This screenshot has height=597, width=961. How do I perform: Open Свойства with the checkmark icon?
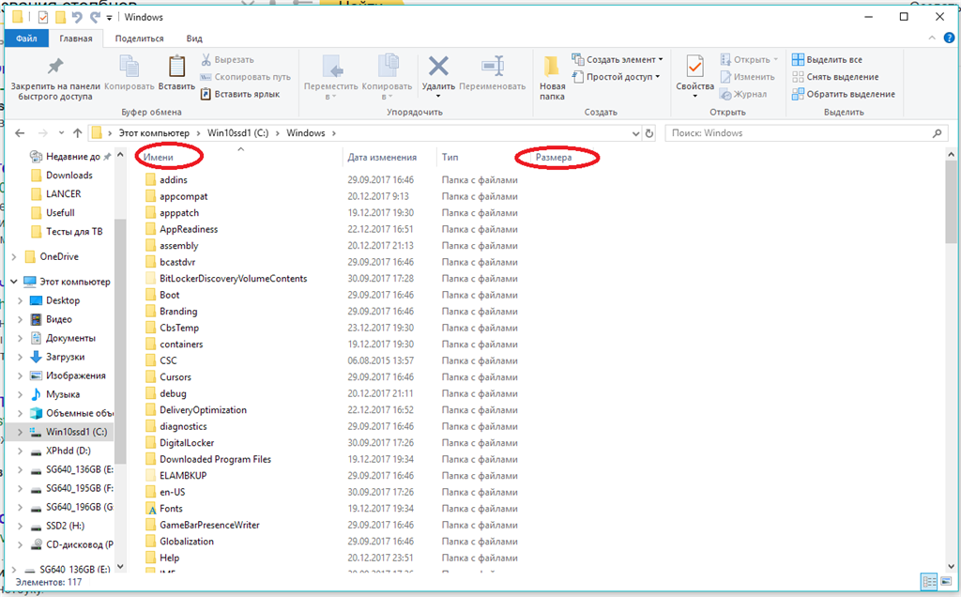click(x=695, y=67)
